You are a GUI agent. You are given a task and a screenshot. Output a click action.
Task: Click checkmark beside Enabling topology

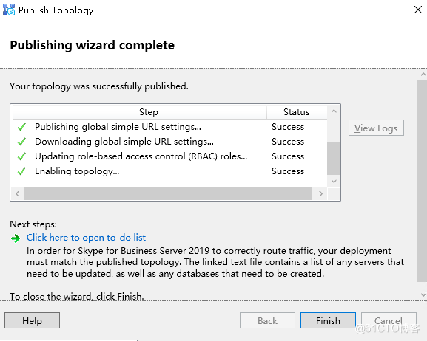[21, 171]
